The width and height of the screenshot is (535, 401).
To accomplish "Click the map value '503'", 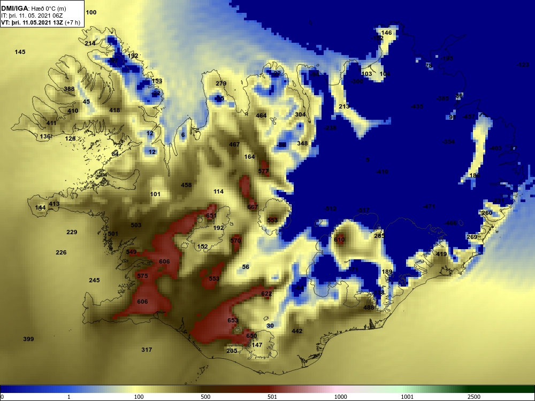I will click(x=136, y=225).
